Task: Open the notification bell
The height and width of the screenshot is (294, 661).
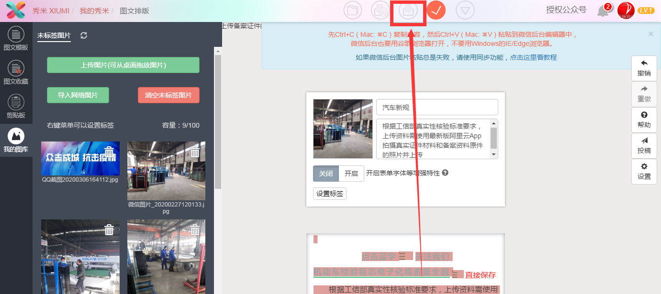Action: click(x=603, y=11)
